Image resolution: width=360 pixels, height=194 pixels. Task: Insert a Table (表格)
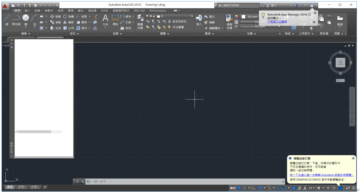pos(126,28)
